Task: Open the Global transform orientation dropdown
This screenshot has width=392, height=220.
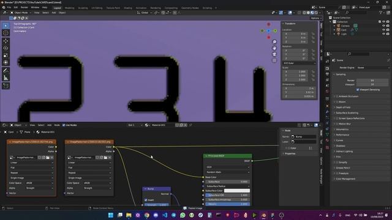Action: coord(145,12)
